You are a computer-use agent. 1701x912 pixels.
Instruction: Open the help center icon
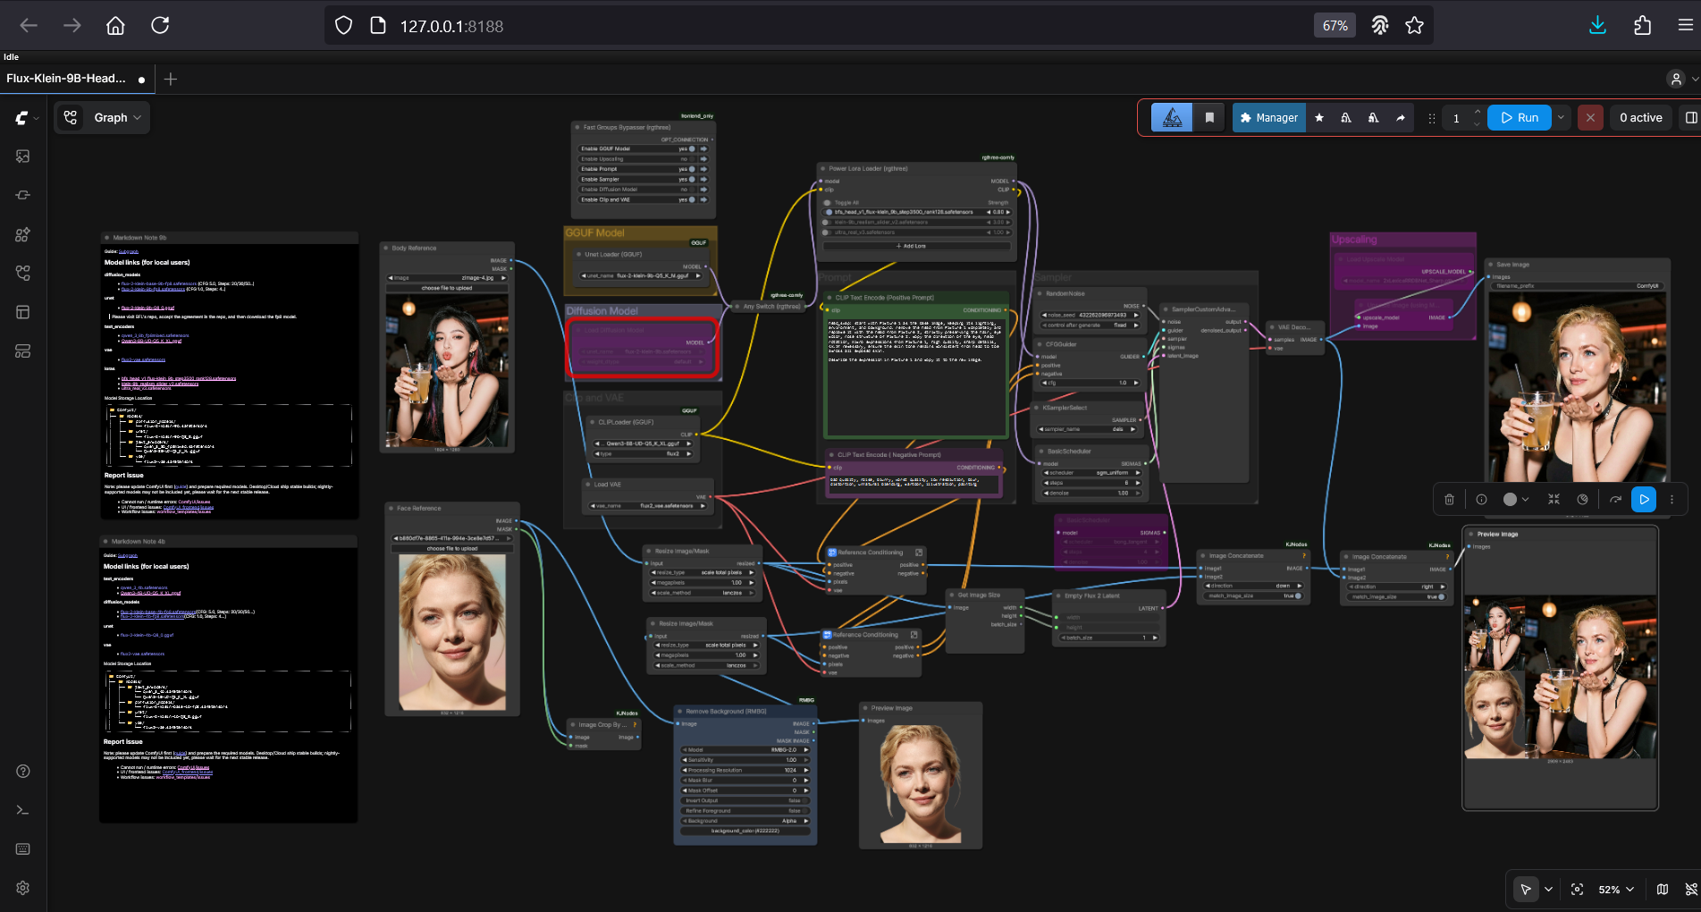(x=23, y=771)
